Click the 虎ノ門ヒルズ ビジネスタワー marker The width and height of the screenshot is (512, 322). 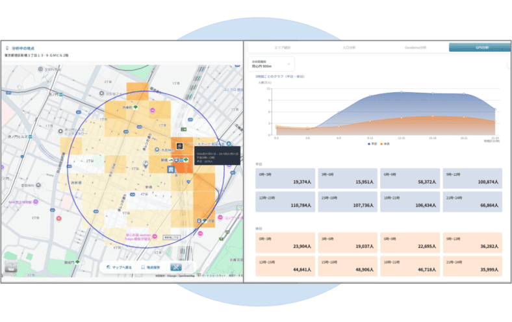point(60,132)
